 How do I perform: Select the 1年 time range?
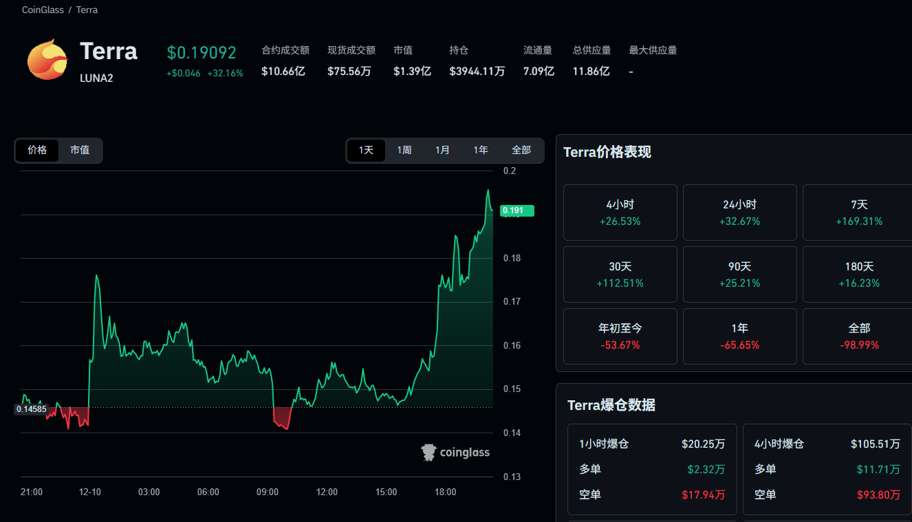(480, 150)
